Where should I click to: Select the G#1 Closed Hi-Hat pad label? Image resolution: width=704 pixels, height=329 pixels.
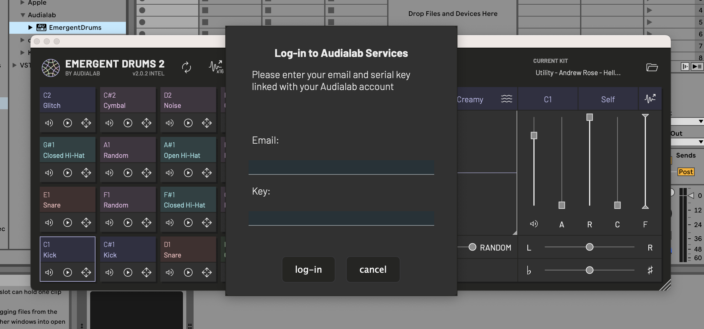(x=68, y=150)
